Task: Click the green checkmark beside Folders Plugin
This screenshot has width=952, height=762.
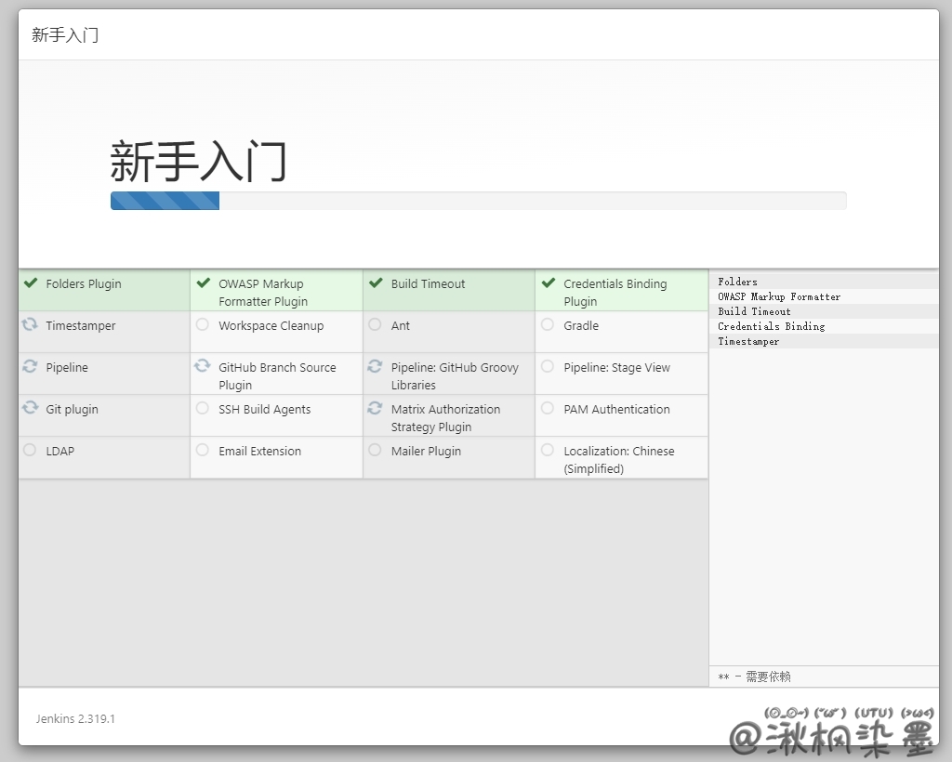Action: (x=31, y=283)
